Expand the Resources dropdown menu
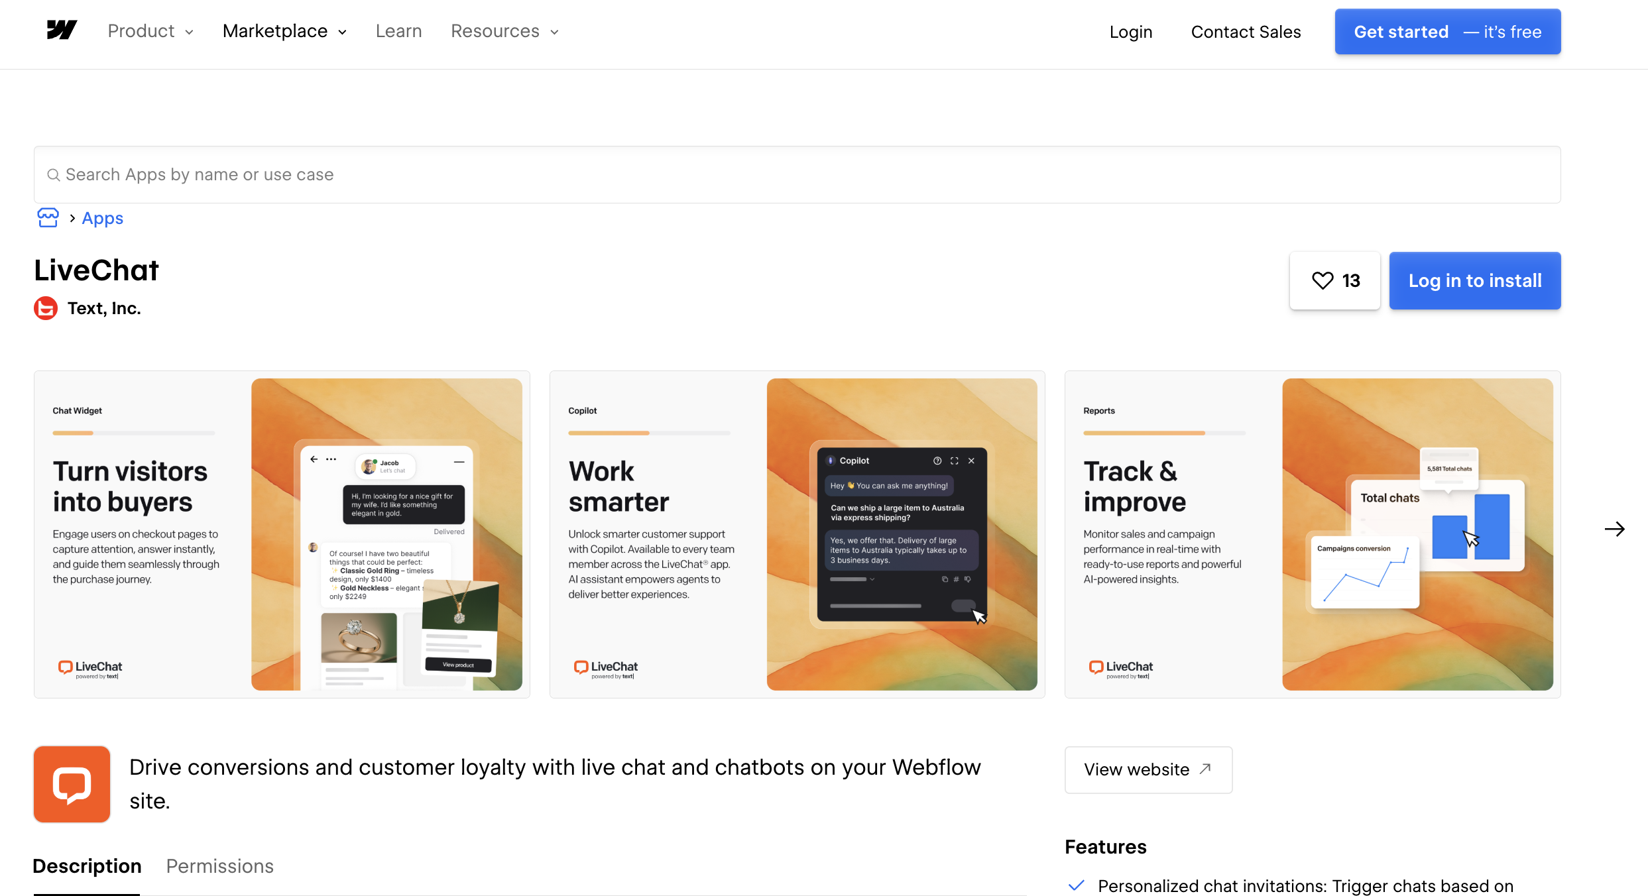 [504, 31]
